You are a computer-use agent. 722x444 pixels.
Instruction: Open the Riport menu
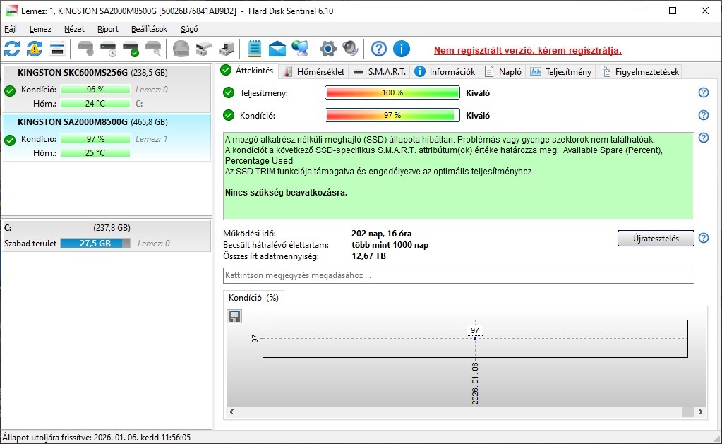click(108, 29)
